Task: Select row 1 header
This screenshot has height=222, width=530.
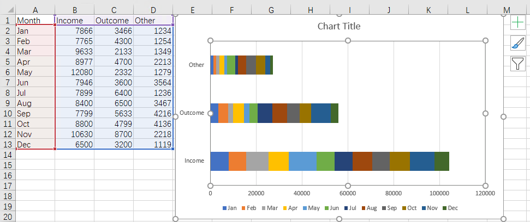Action: [8, 21]
